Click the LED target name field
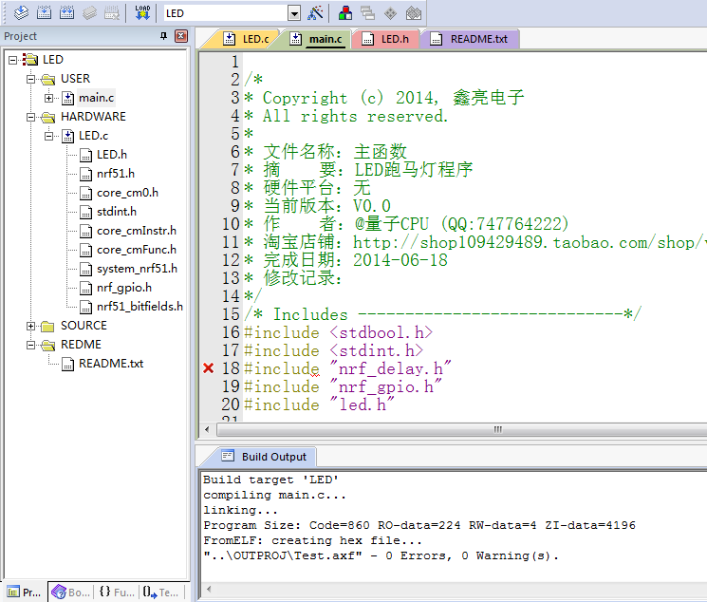This screenshot has height=602, width=707. (226, 13)
